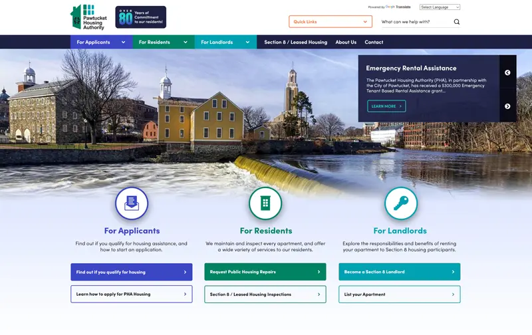
Task: Expand the For Residents nav chevron
Action: [186, 42]
